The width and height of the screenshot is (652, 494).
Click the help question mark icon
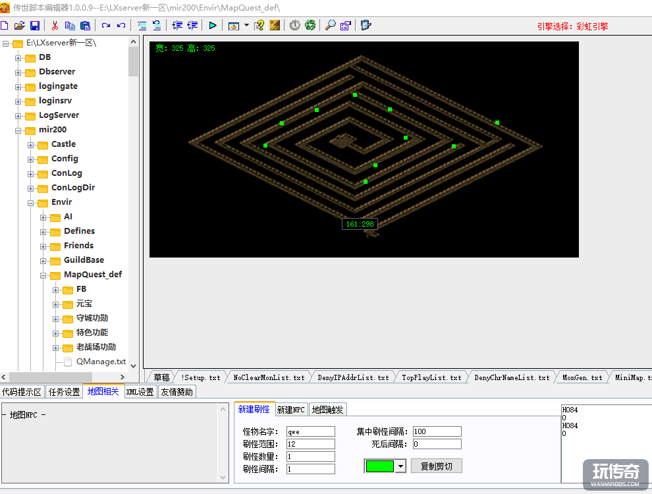coord(259,26)
